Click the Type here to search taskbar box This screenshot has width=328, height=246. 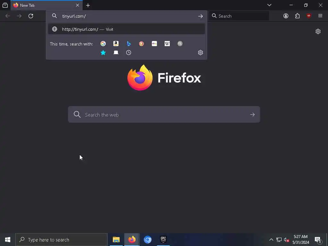click(61, 240)
